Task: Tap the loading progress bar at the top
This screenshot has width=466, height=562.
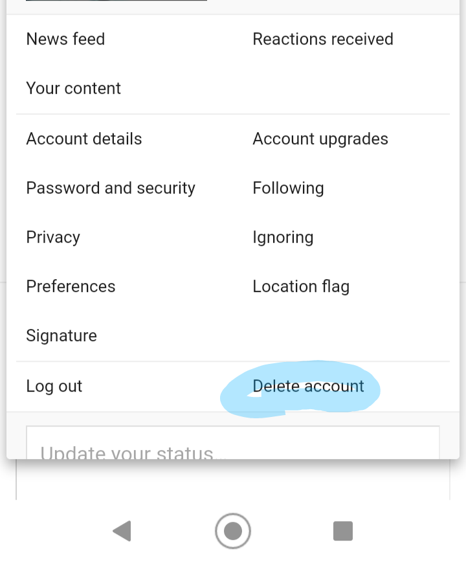Action: coord(116,3)
